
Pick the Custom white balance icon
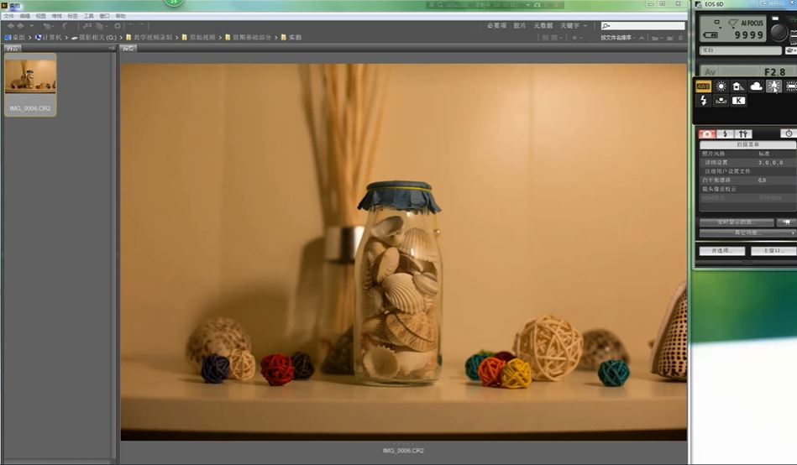pos(721,101)
